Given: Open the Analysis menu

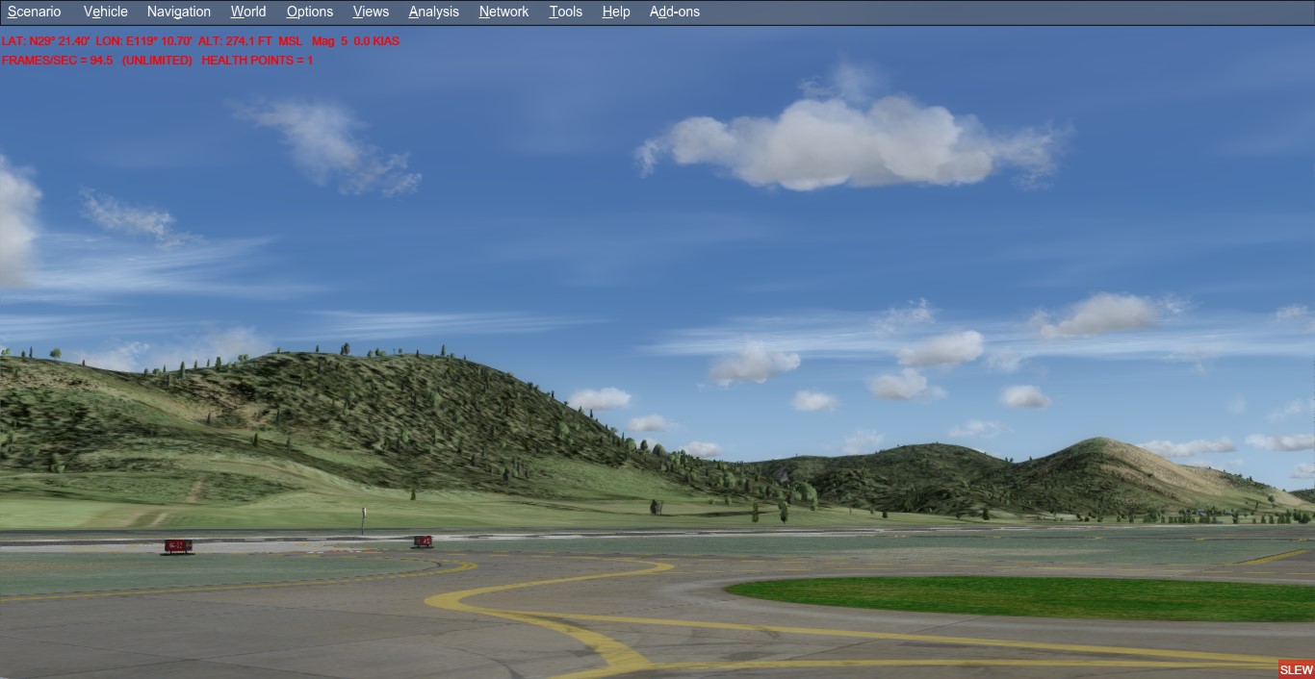Looking at the screenshot, I should pos(433,12).
